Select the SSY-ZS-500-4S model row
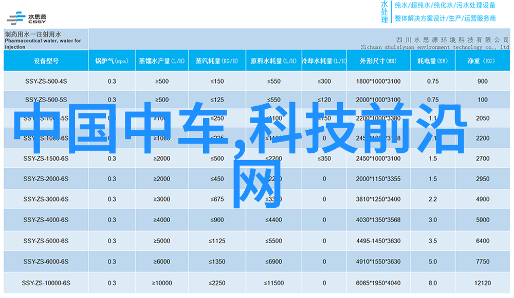 46,82
